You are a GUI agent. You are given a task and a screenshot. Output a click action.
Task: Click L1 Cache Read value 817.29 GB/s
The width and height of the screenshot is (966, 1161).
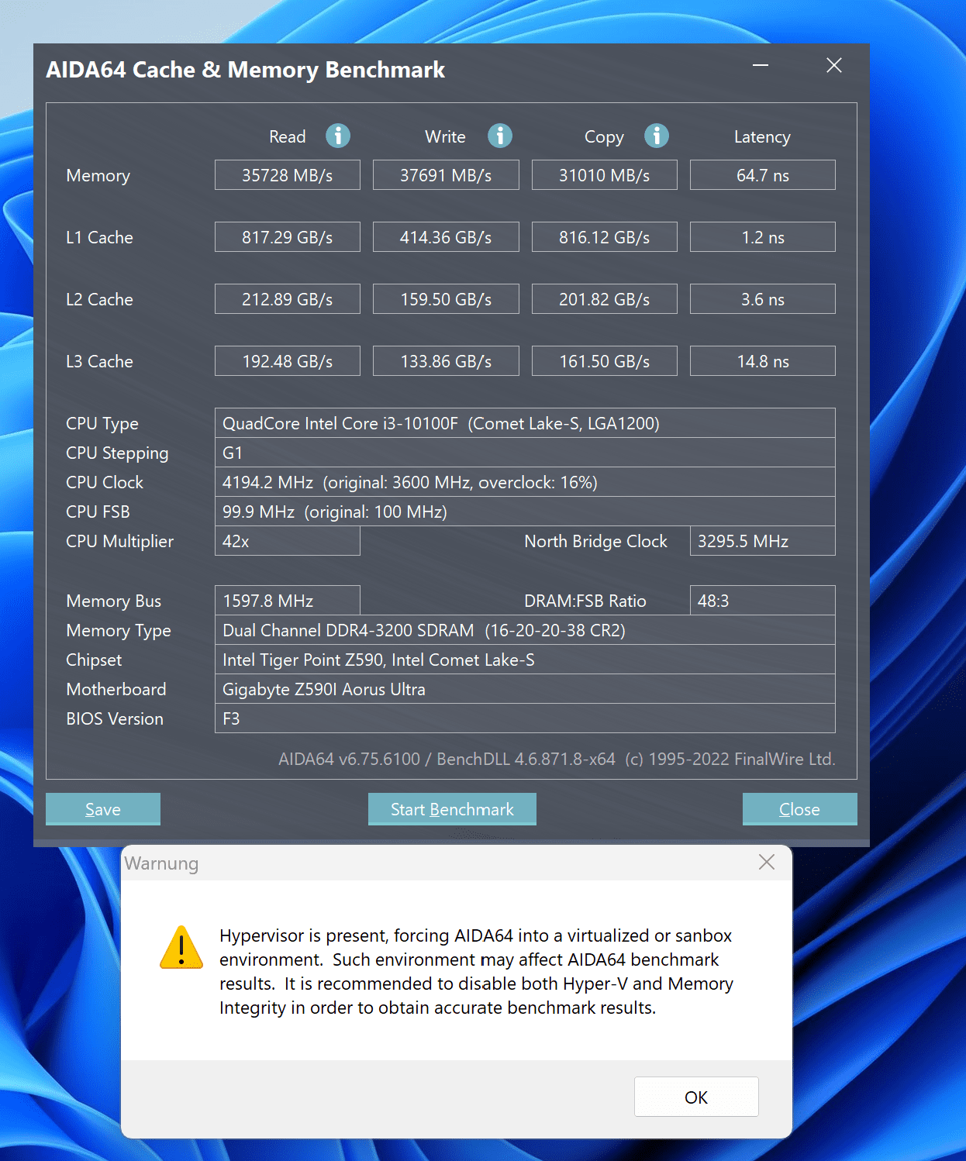tap(288, 237)
